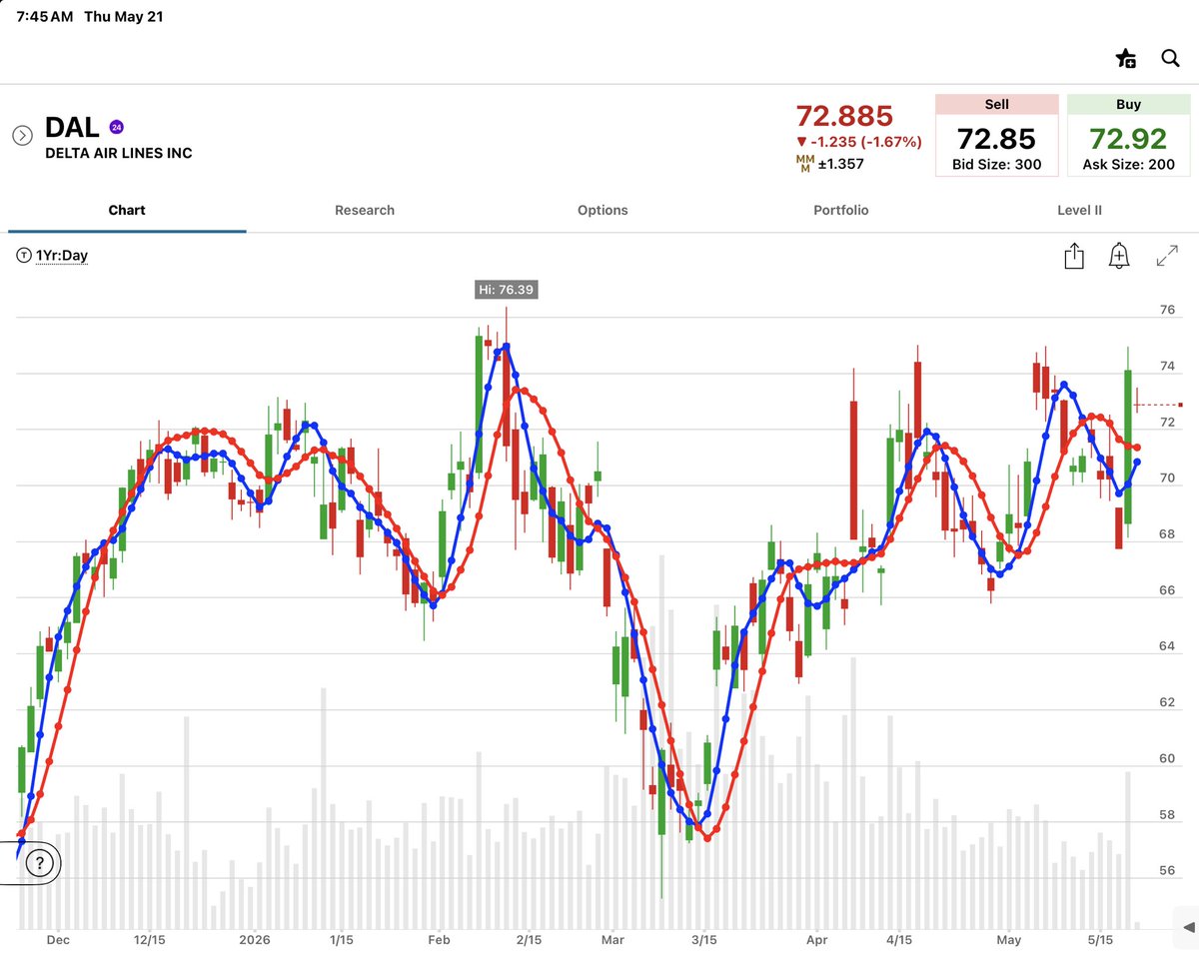This screenshot has width=1199, height=962.
Task: Switch to the Portfolio tab
Action: click(841, 210)
